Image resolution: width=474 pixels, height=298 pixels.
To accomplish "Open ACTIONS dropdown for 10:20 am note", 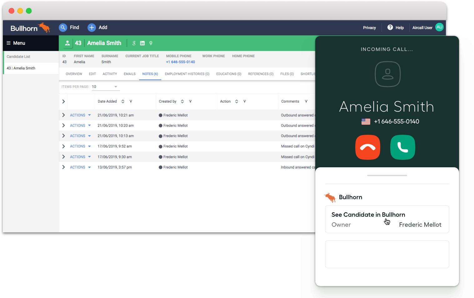I will tap(80, 125).
